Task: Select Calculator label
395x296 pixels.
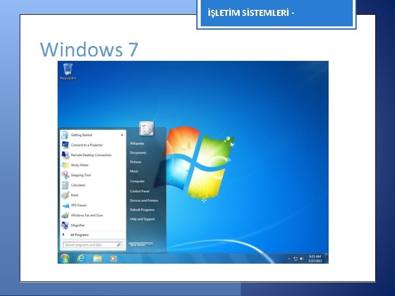Action: pyautogui.click(x=78, y=185)
